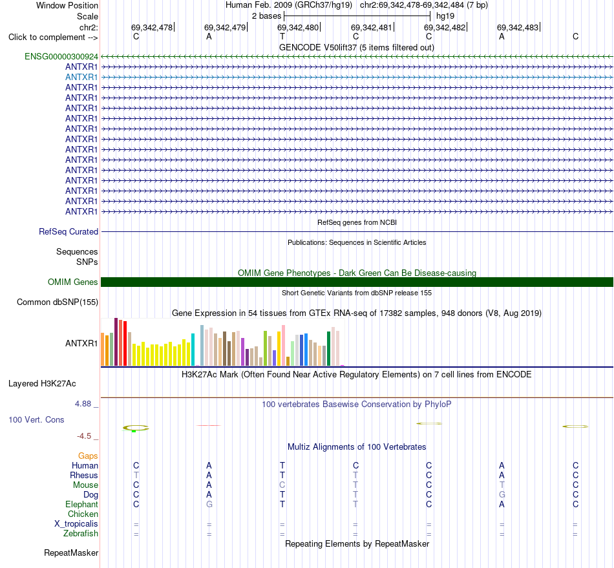Click 'Multiz Alignments of 100 Vertebrates' title

click(357, 447)
